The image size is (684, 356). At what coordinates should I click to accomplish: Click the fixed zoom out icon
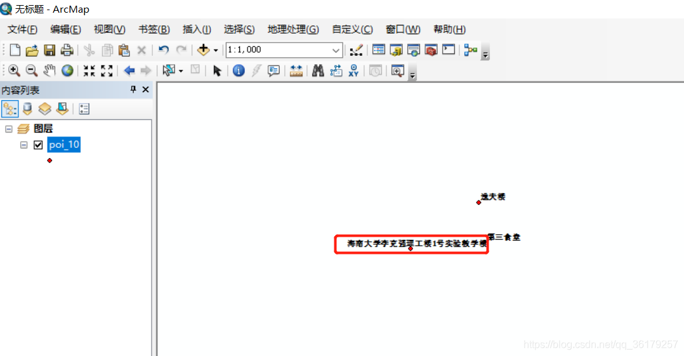[107, 70]
